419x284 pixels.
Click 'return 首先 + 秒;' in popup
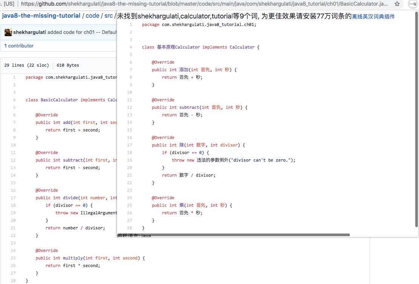coord(182,77)
